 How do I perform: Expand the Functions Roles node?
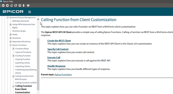point(14,49)
